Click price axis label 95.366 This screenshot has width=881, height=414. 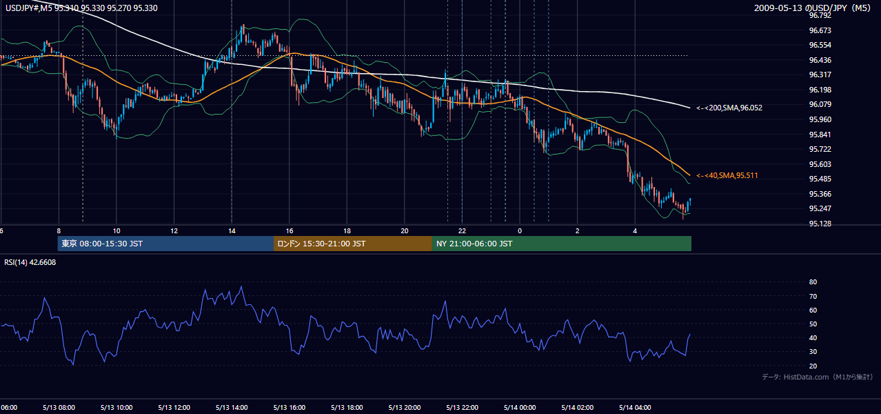point(820,194)
